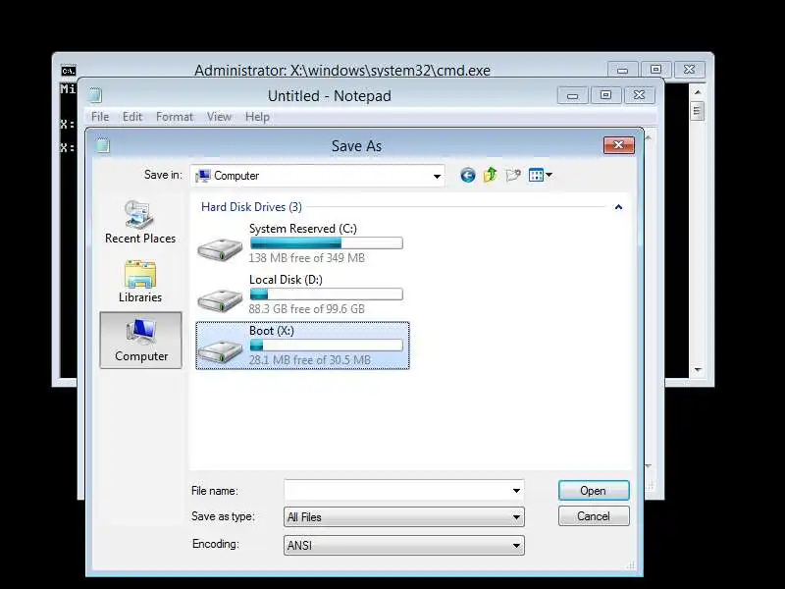
Task: Click the Boot (X:) usage bar
Action: click(327, 346)
